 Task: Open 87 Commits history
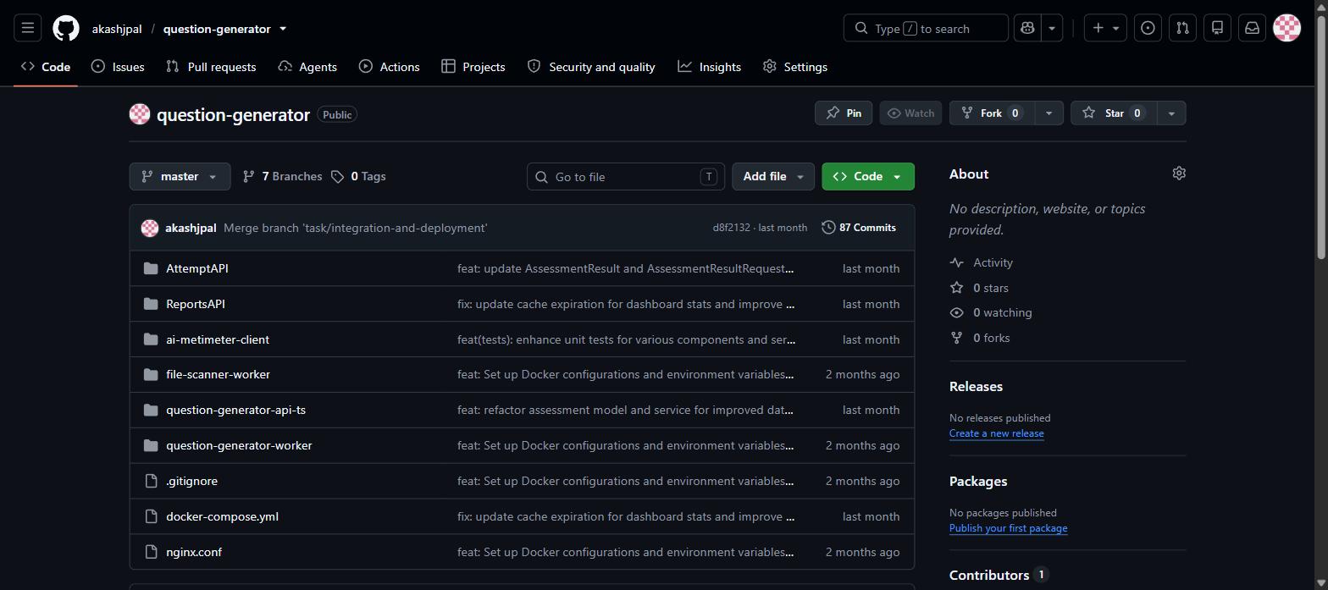pyautogui.click(x=859, y=227)
